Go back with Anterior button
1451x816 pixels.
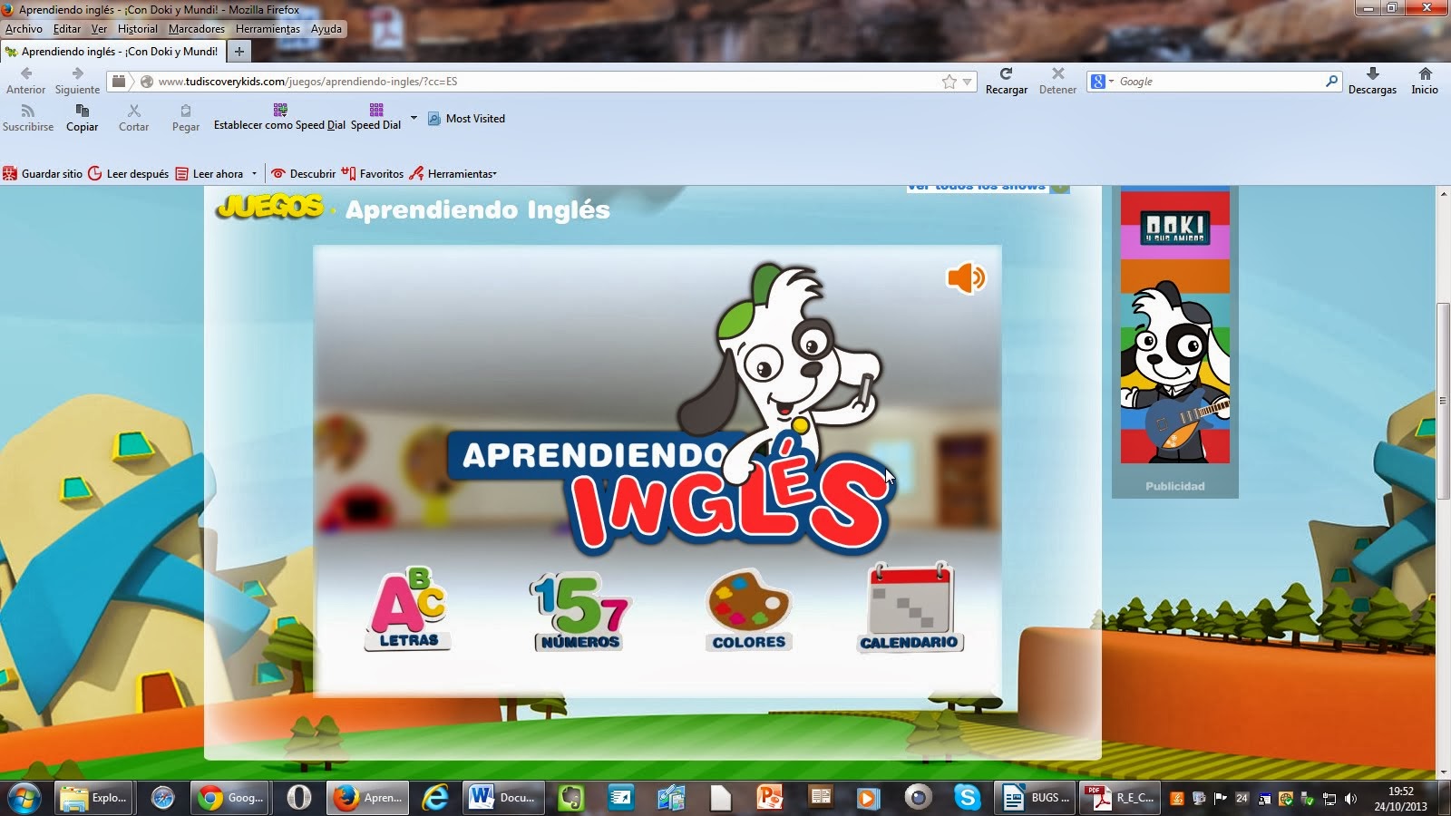(x=25, y=81)
